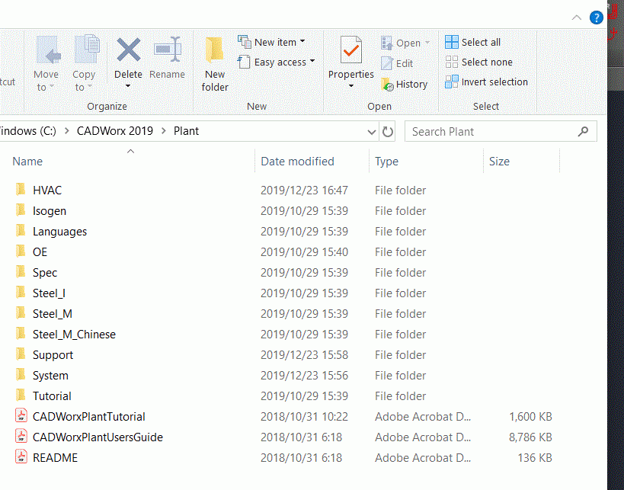Select the CADWorxPlantTutorial PDF icon
The height and width of the screenshot is (490, 624).
coord(21,416)
